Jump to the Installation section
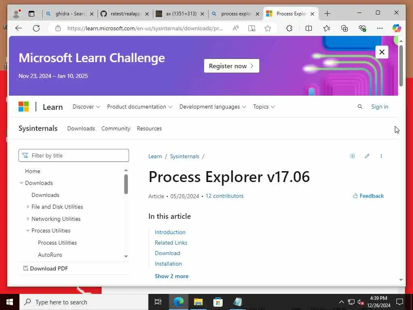The width and height of the screenshot is (413, 310). [x=168, y=264]
